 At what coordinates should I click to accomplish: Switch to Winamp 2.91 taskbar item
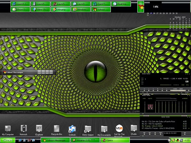coord(85,140)
